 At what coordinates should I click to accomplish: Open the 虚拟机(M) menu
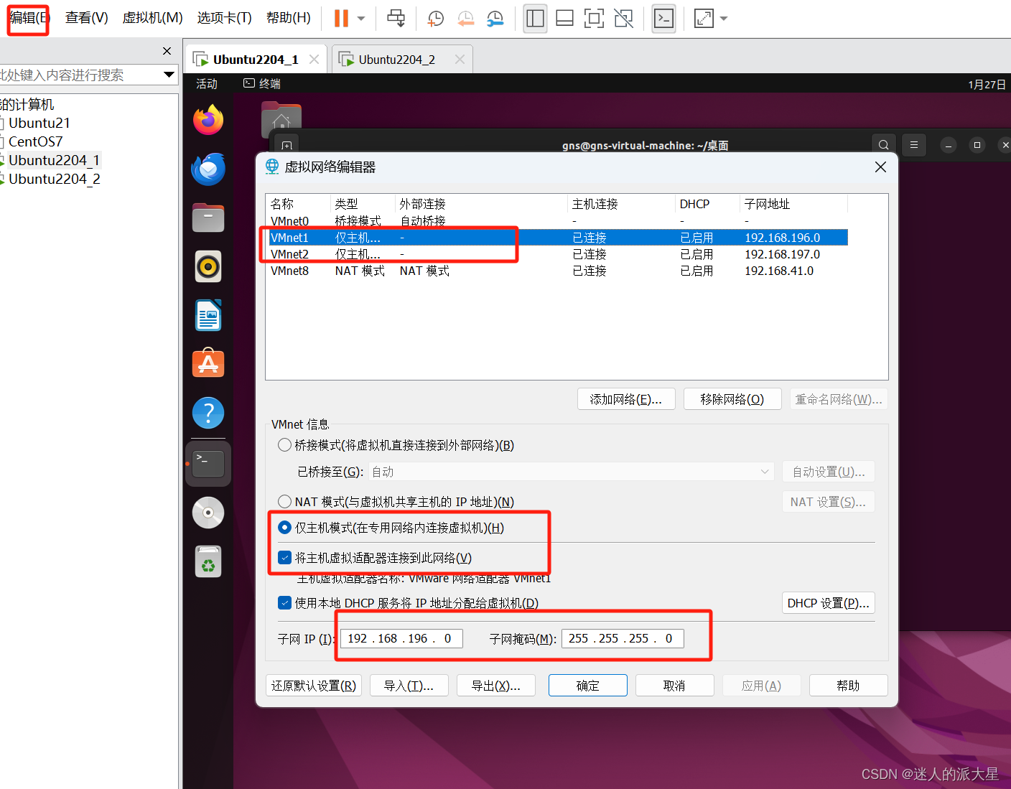(152, 18)
